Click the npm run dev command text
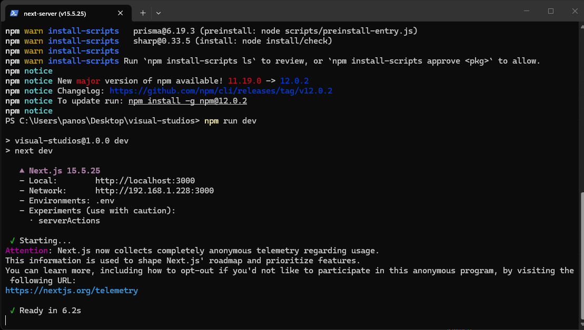The image size is (584, 330). (230, 121)
